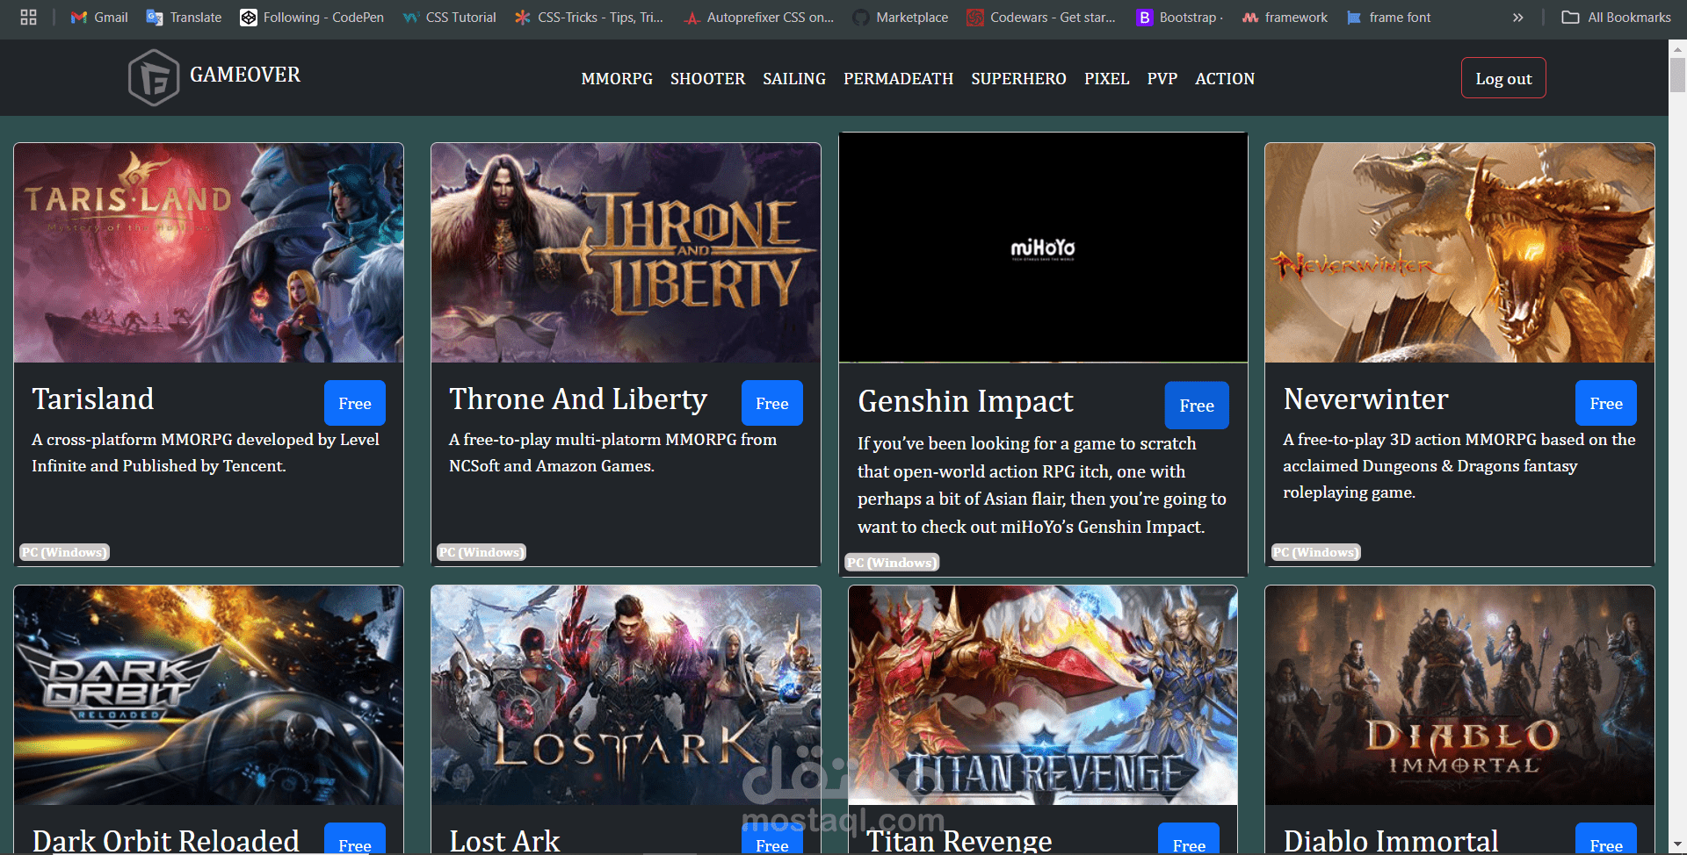The height and width of the screenshot is (855, 1687).
Task: Open the frame font bookmark folder
Action: [x=1389, y=17]
